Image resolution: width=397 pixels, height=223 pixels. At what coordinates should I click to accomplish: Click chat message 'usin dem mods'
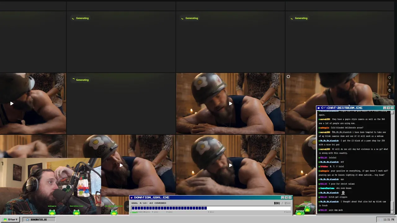[331, 210]
